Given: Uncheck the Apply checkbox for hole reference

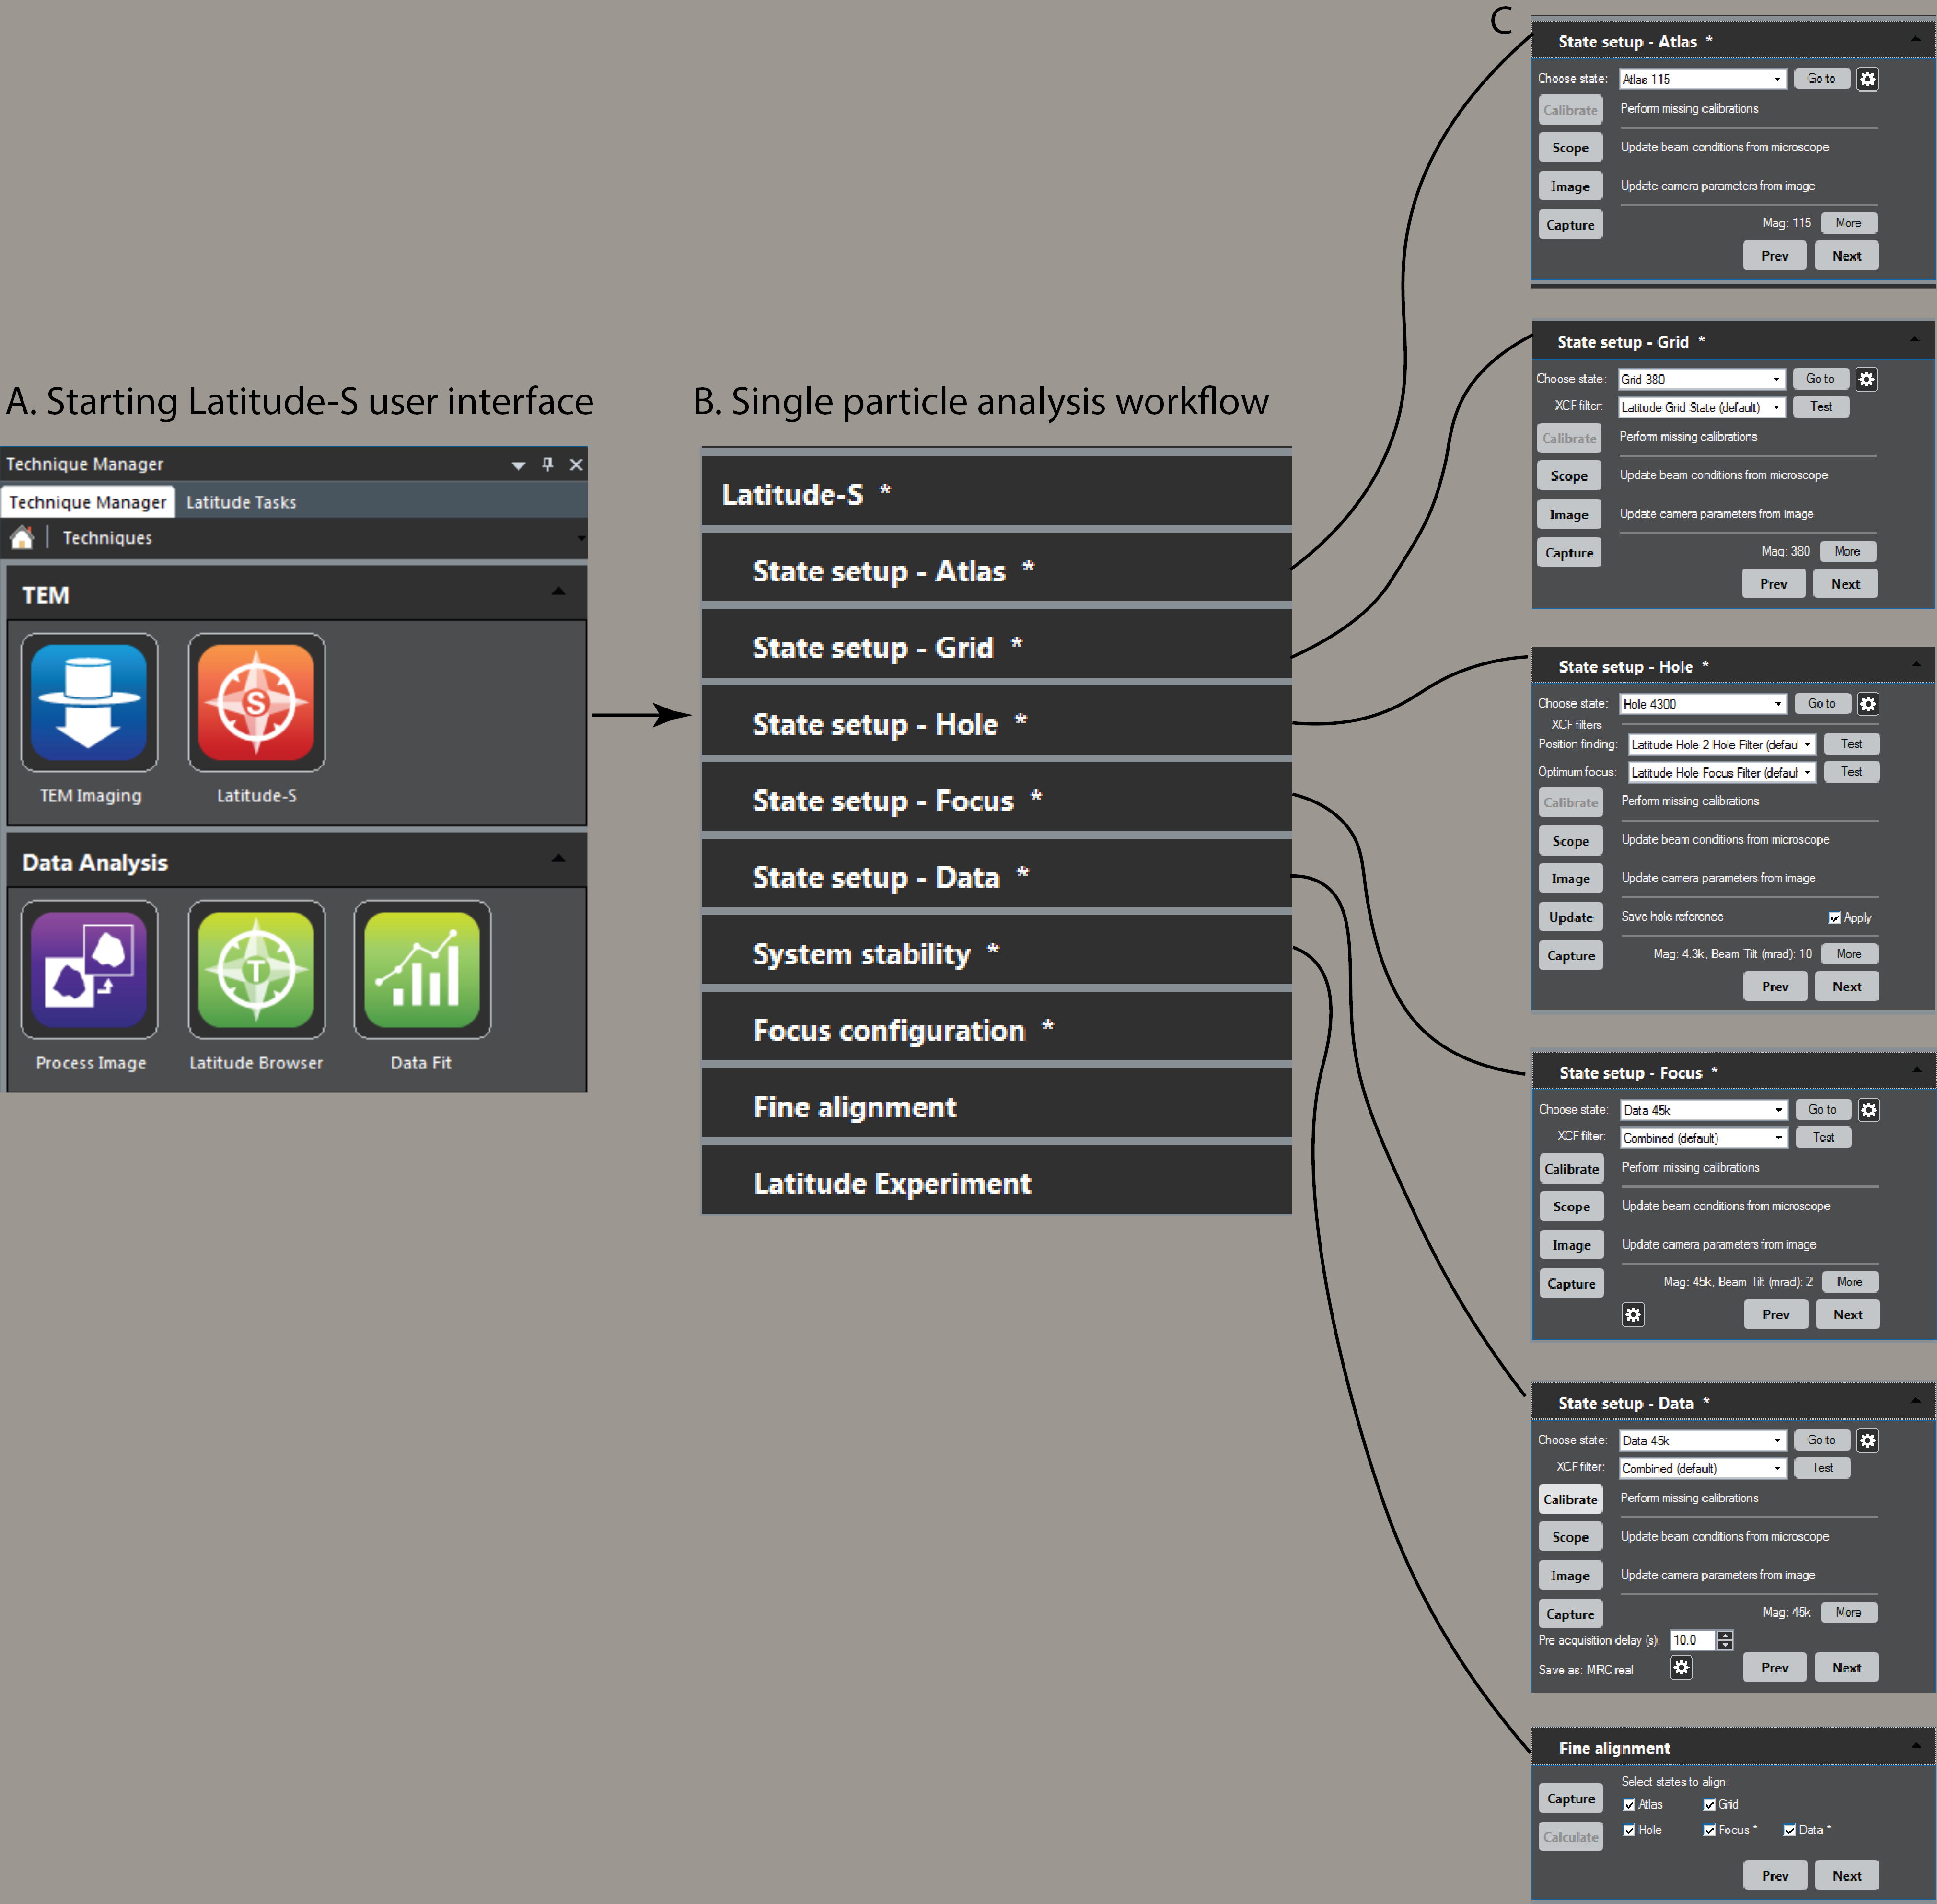Looking at the screenshot, I should [1834, 917].
